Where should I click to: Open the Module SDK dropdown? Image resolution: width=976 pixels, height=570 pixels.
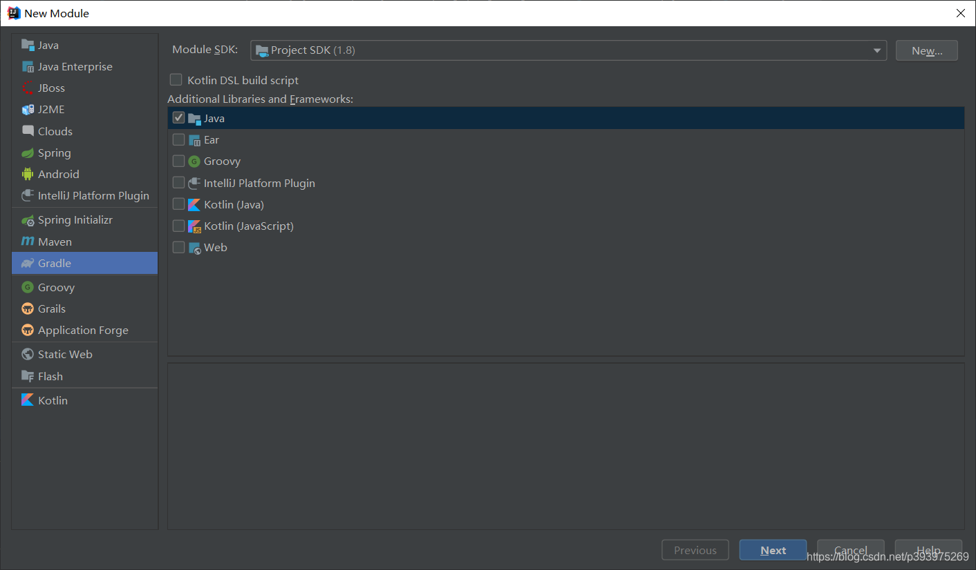(x=568, y=50)
